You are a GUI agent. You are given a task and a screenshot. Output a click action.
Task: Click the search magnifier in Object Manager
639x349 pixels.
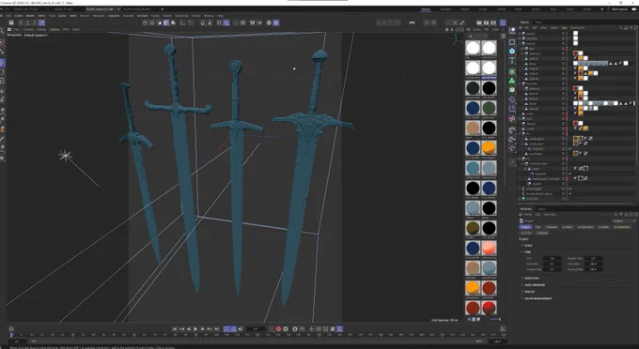[620, 27]
